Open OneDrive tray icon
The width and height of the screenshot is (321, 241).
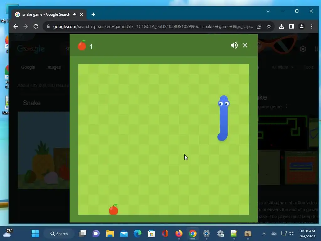(x=274, y=233)
